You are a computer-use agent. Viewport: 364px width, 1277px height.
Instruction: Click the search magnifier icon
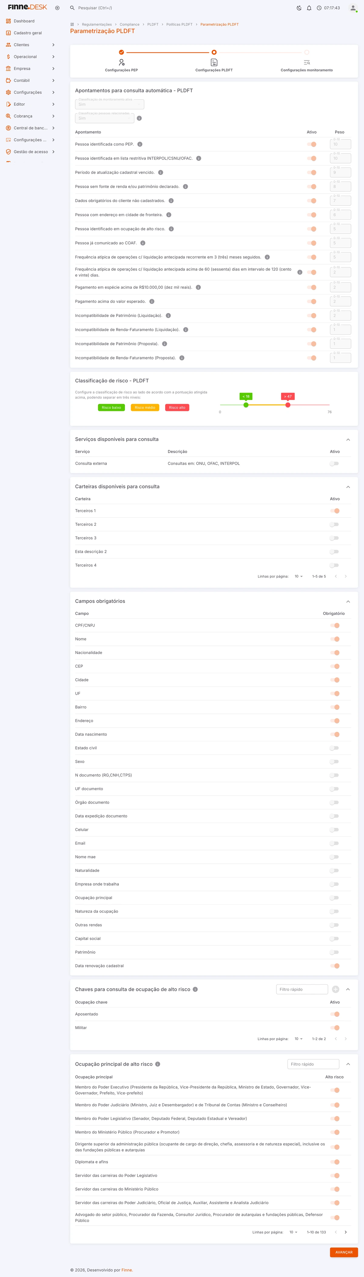coord(72,8)
